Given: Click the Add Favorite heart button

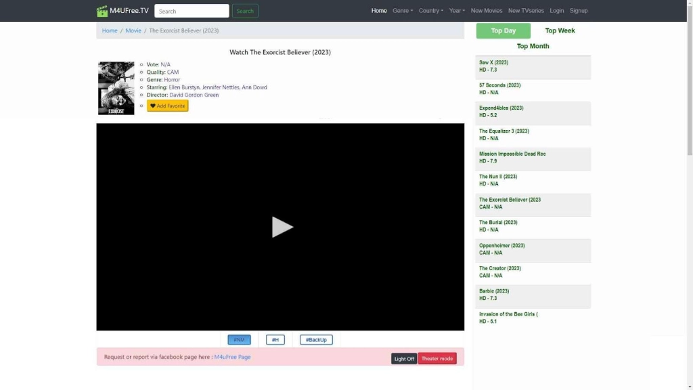Looking at the screenshot, I should tap(167, 106).
